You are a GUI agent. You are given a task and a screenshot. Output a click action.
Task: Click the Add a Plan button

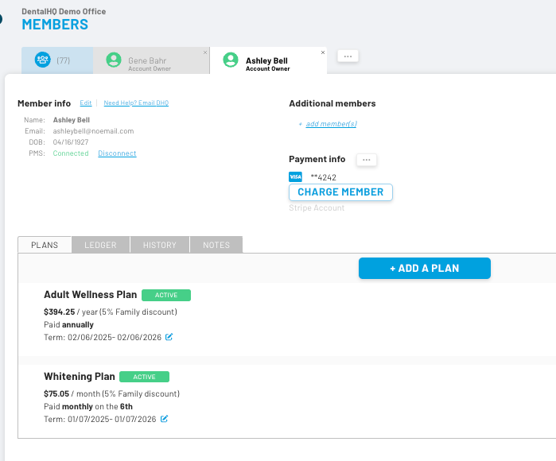point(424,269)
